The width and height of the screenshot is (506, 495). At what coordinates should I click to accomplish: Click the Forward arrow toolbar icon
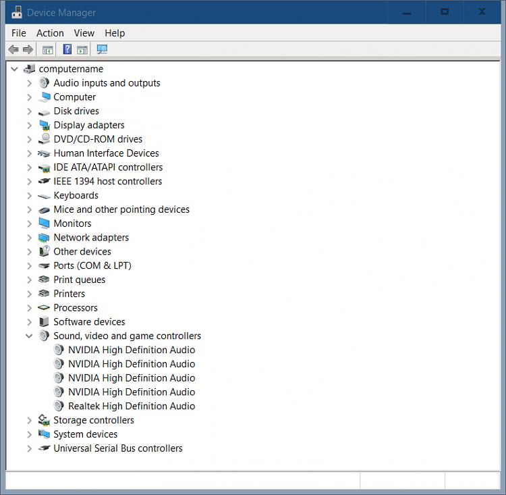[x=28, y=49]
